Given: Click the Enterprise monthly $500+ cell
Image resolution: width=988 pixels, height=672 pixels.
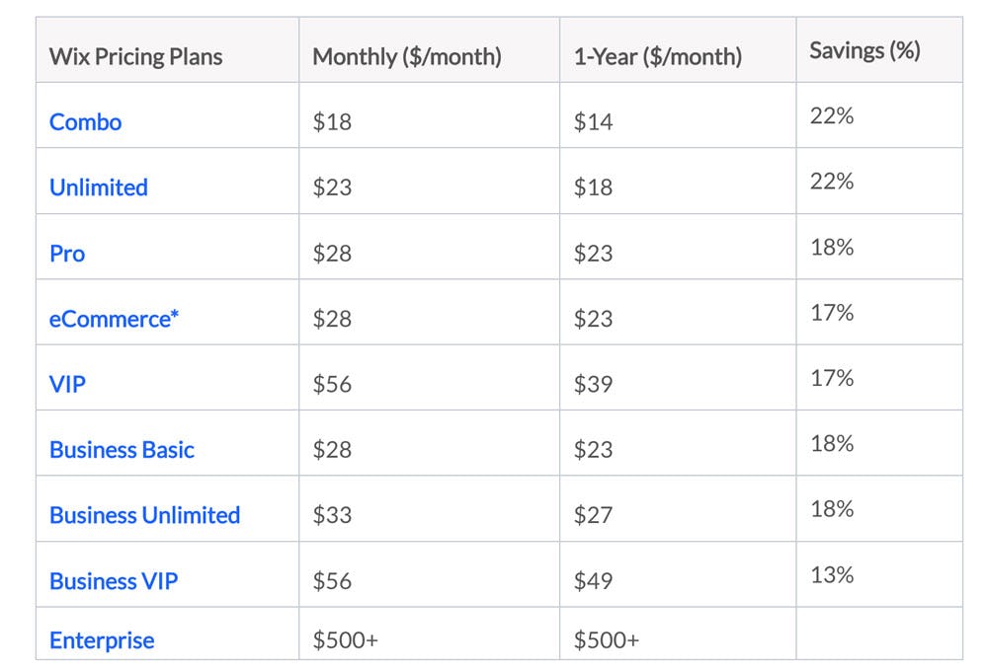Looking at the screenshot, I should click(345, 640).
